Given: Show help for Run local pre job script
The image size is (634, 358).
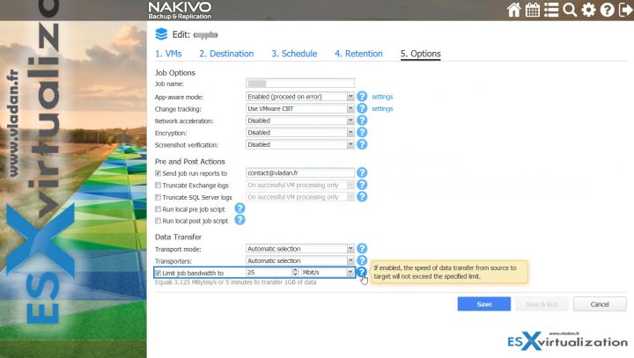Looking at the screenshot, I should coord(240,209).
